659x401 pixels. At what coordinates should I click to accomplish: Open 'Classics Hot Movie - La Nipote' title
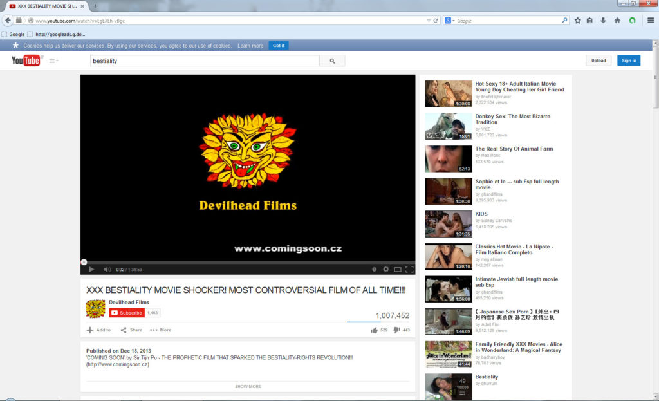coord(514,250)
